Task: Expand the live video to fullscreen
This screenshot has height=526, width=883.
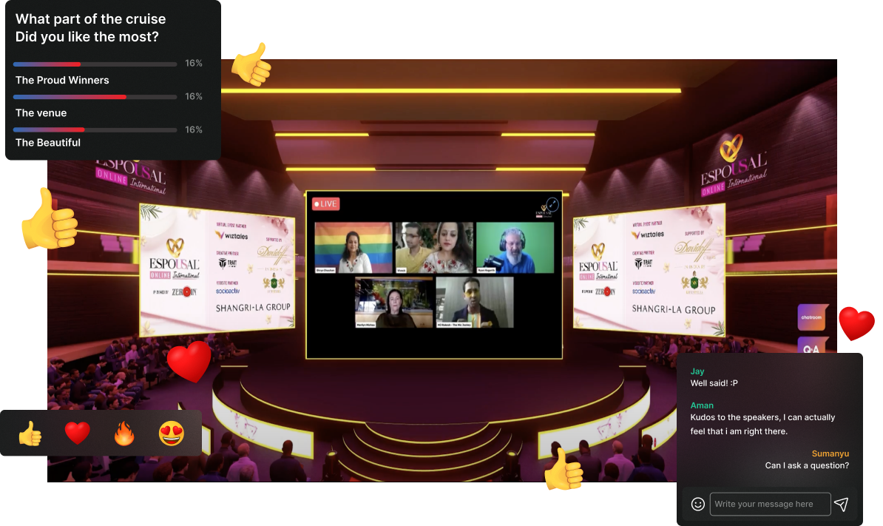Action: coord(552,204)
